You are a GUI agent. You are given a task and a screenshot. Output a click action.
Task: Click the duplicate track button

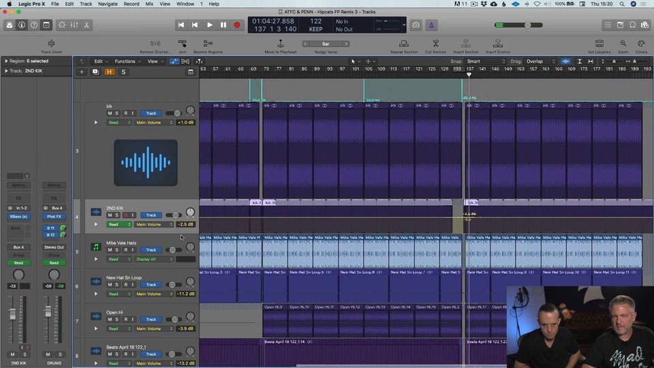[x=95, y=72]
